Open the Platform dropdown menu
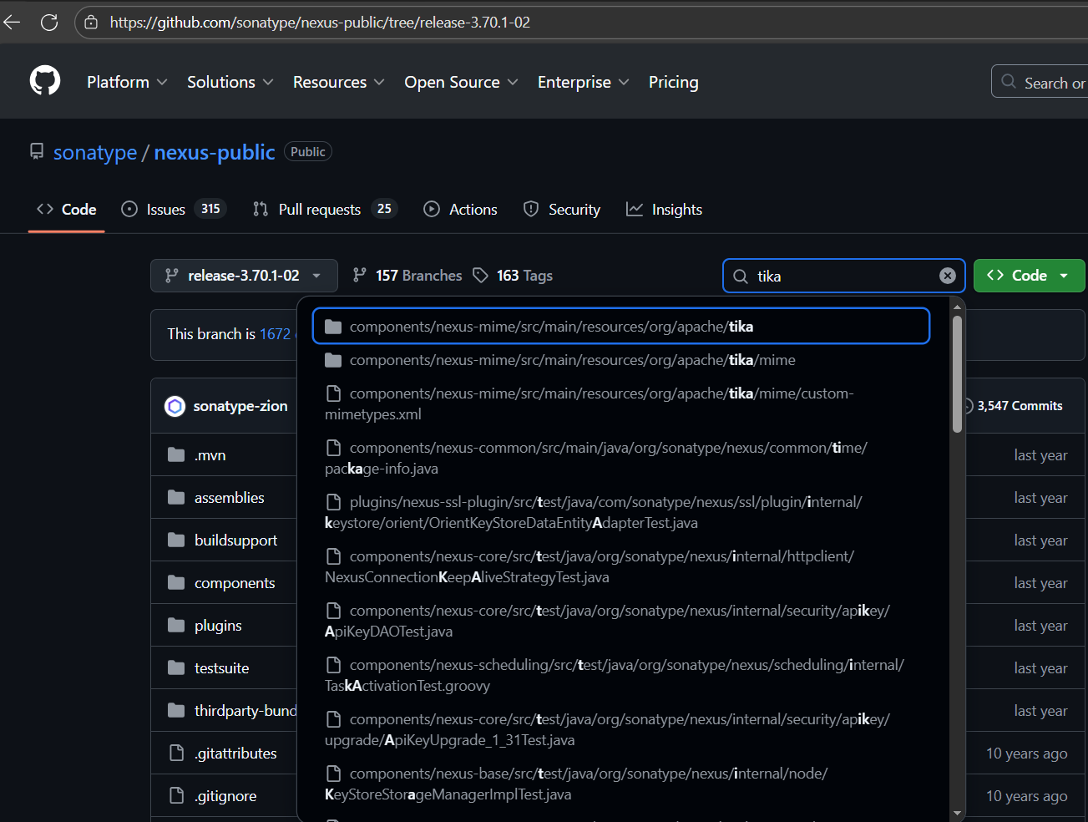Screen dimensions: 1088x822 [127, 82]
